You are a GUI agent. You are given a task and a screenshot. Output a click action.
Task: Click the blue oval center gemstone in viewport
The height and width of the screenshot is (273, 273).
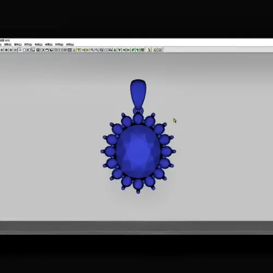pos(138,151)
